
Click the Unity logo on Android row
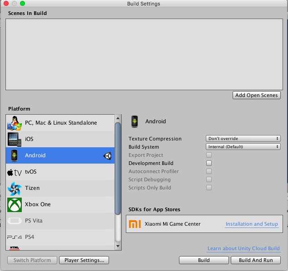pyautogui.click(x=108, y=156)
